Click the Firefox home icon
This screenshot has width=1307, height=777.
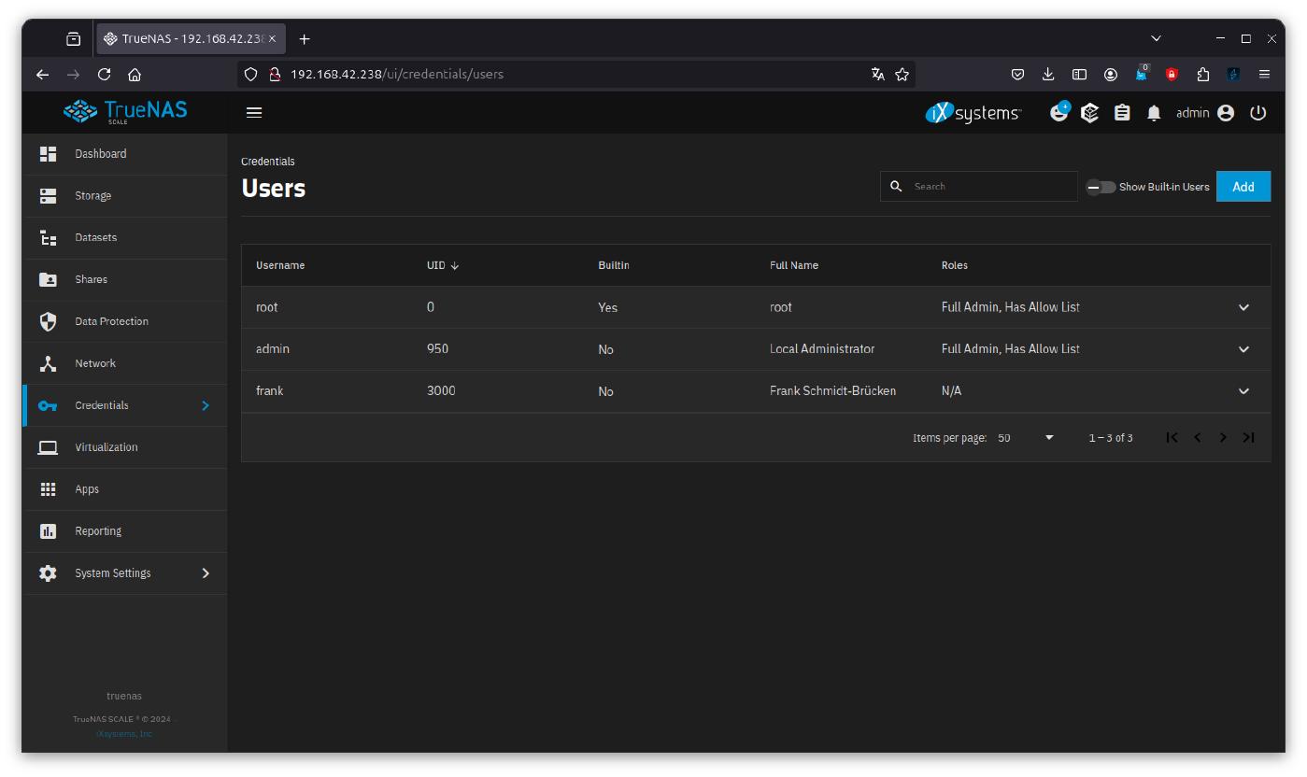click(135, 75)
